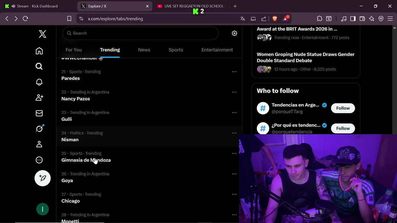The width and height of the screenshot is (397, 223).
Task: Toggle the browser sidebar panel
Action: [x=353, y=19]
